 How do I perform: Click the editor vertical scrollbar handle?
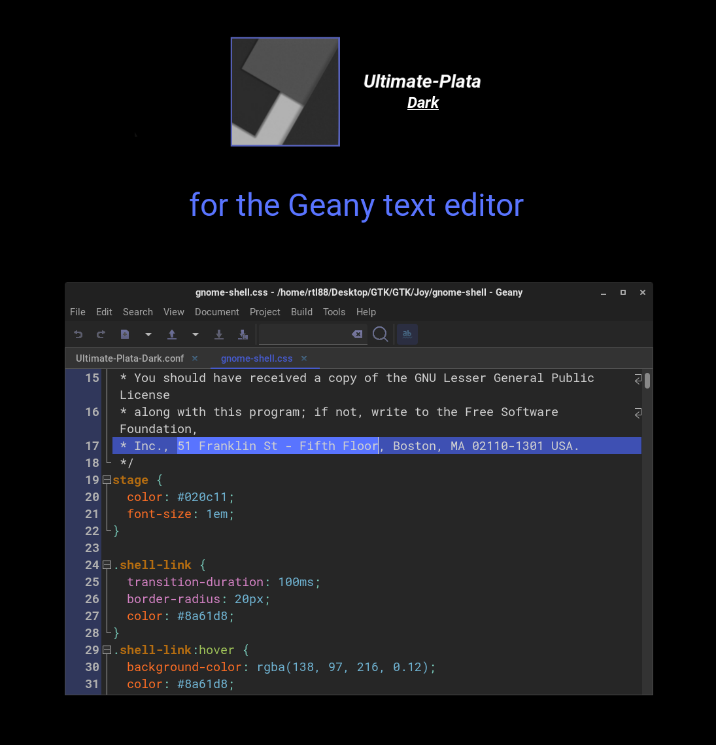647,381
